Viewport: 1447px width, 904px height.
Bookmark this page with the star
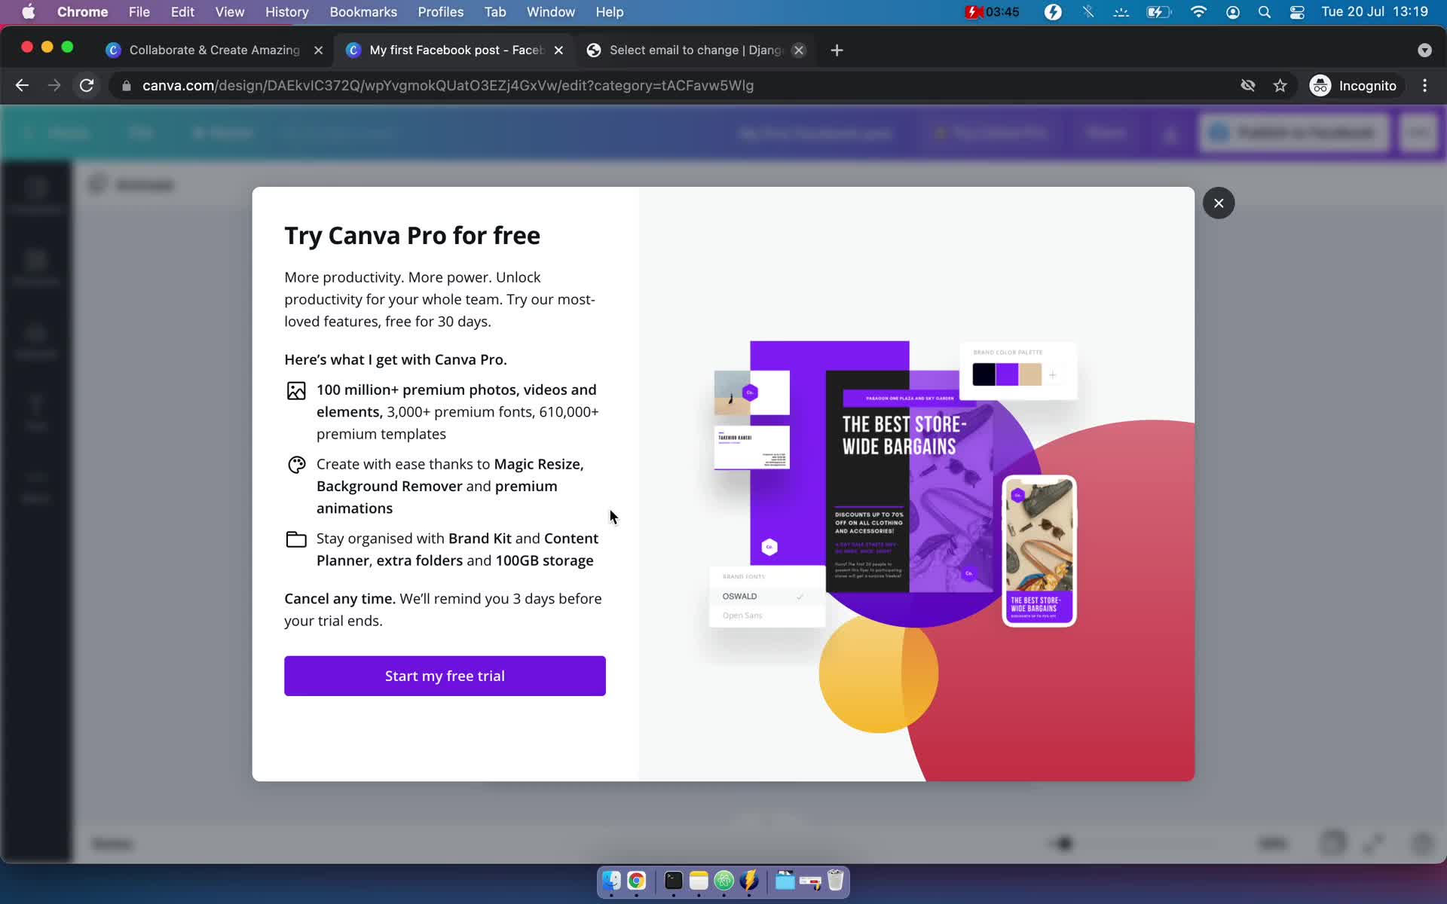tap(1280, 85)
